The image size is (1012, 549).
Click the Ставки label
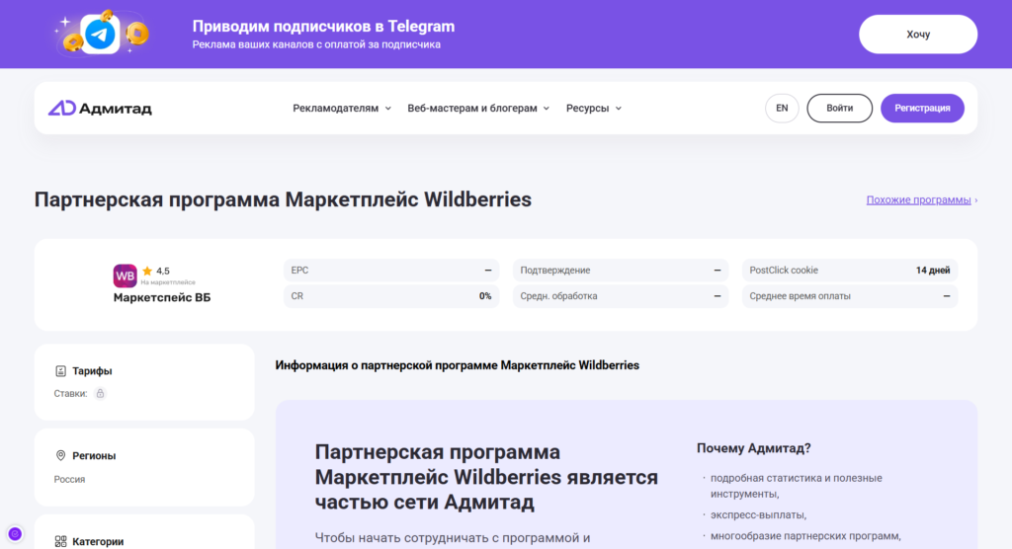pos(70,394)
